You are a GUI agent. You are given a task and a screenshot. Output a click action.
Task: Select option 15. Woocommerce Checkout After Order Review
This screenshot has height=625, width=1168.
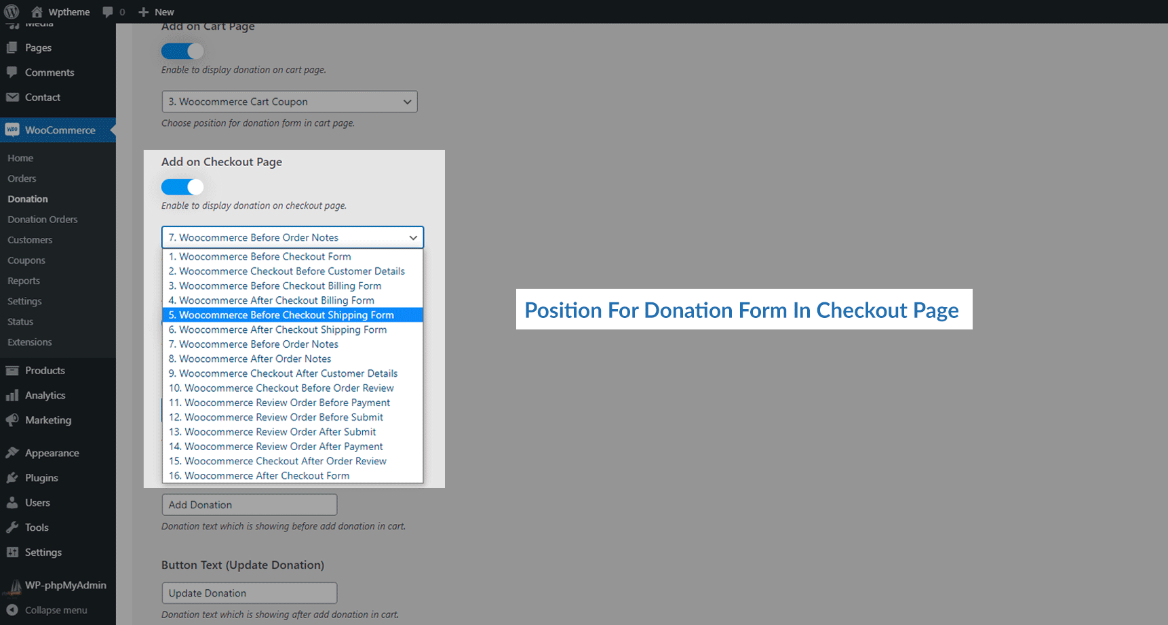click(x=292, y=461)
